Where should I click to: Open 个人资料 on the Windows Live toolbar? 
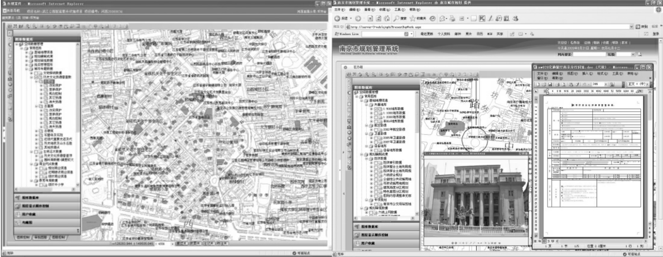tap(444, 34)
